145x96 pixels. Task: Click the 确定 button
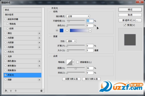pyautogui.click(x=130, y=9)
